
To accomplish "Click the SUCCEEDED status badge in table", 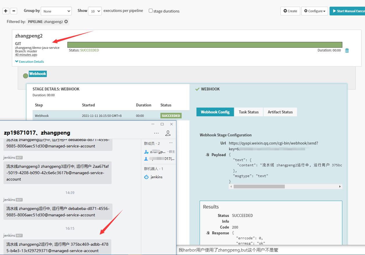I will 171,116.
